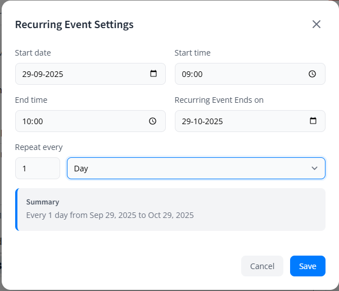Select the minutes segment in Start time
Viewport: 339px width, 291px height.
(197, 74)
